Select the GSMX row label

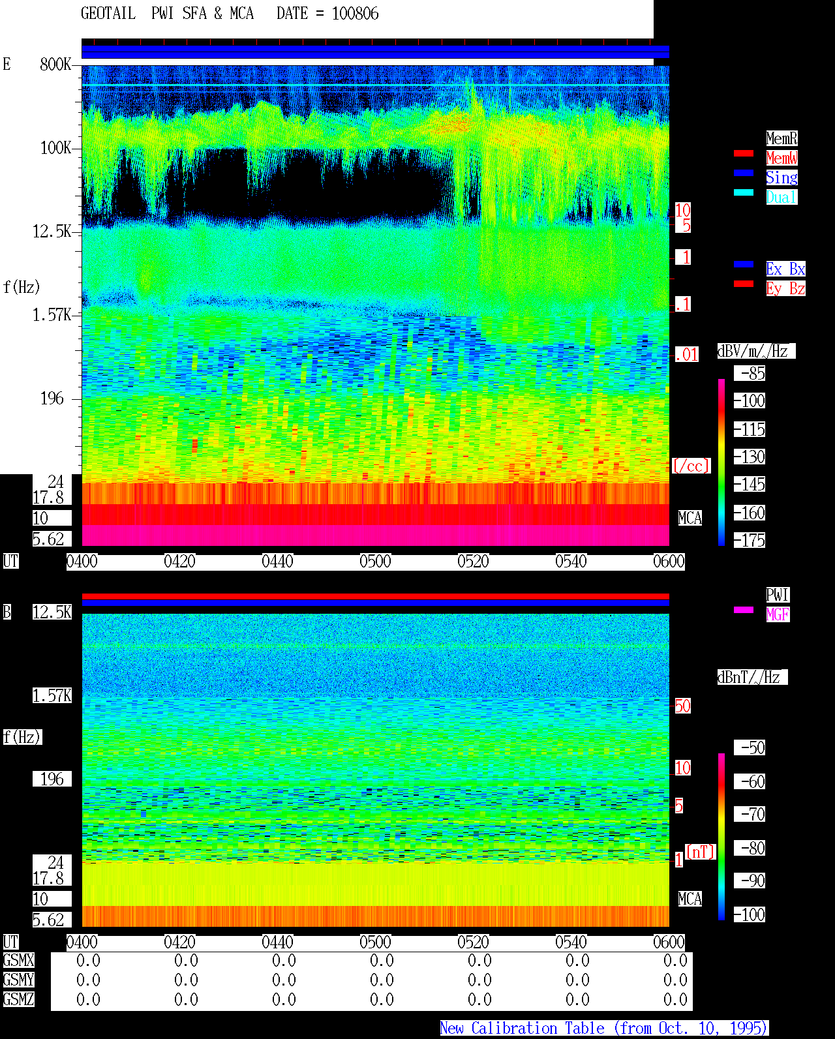pyautogui.click(x=18, y=961)
